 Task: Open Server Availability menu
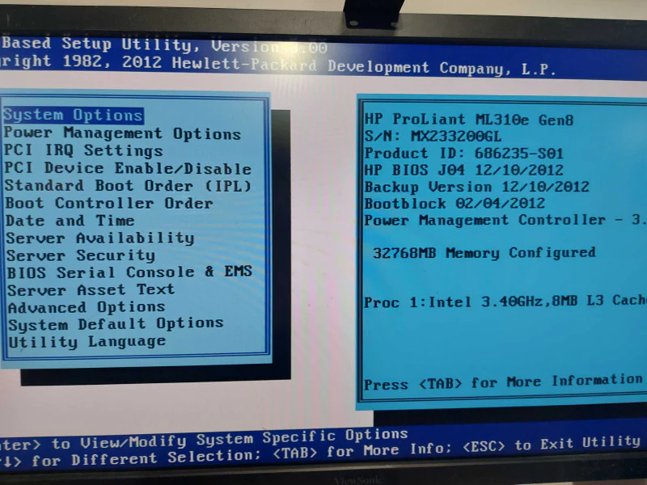(x=100, y=238)
